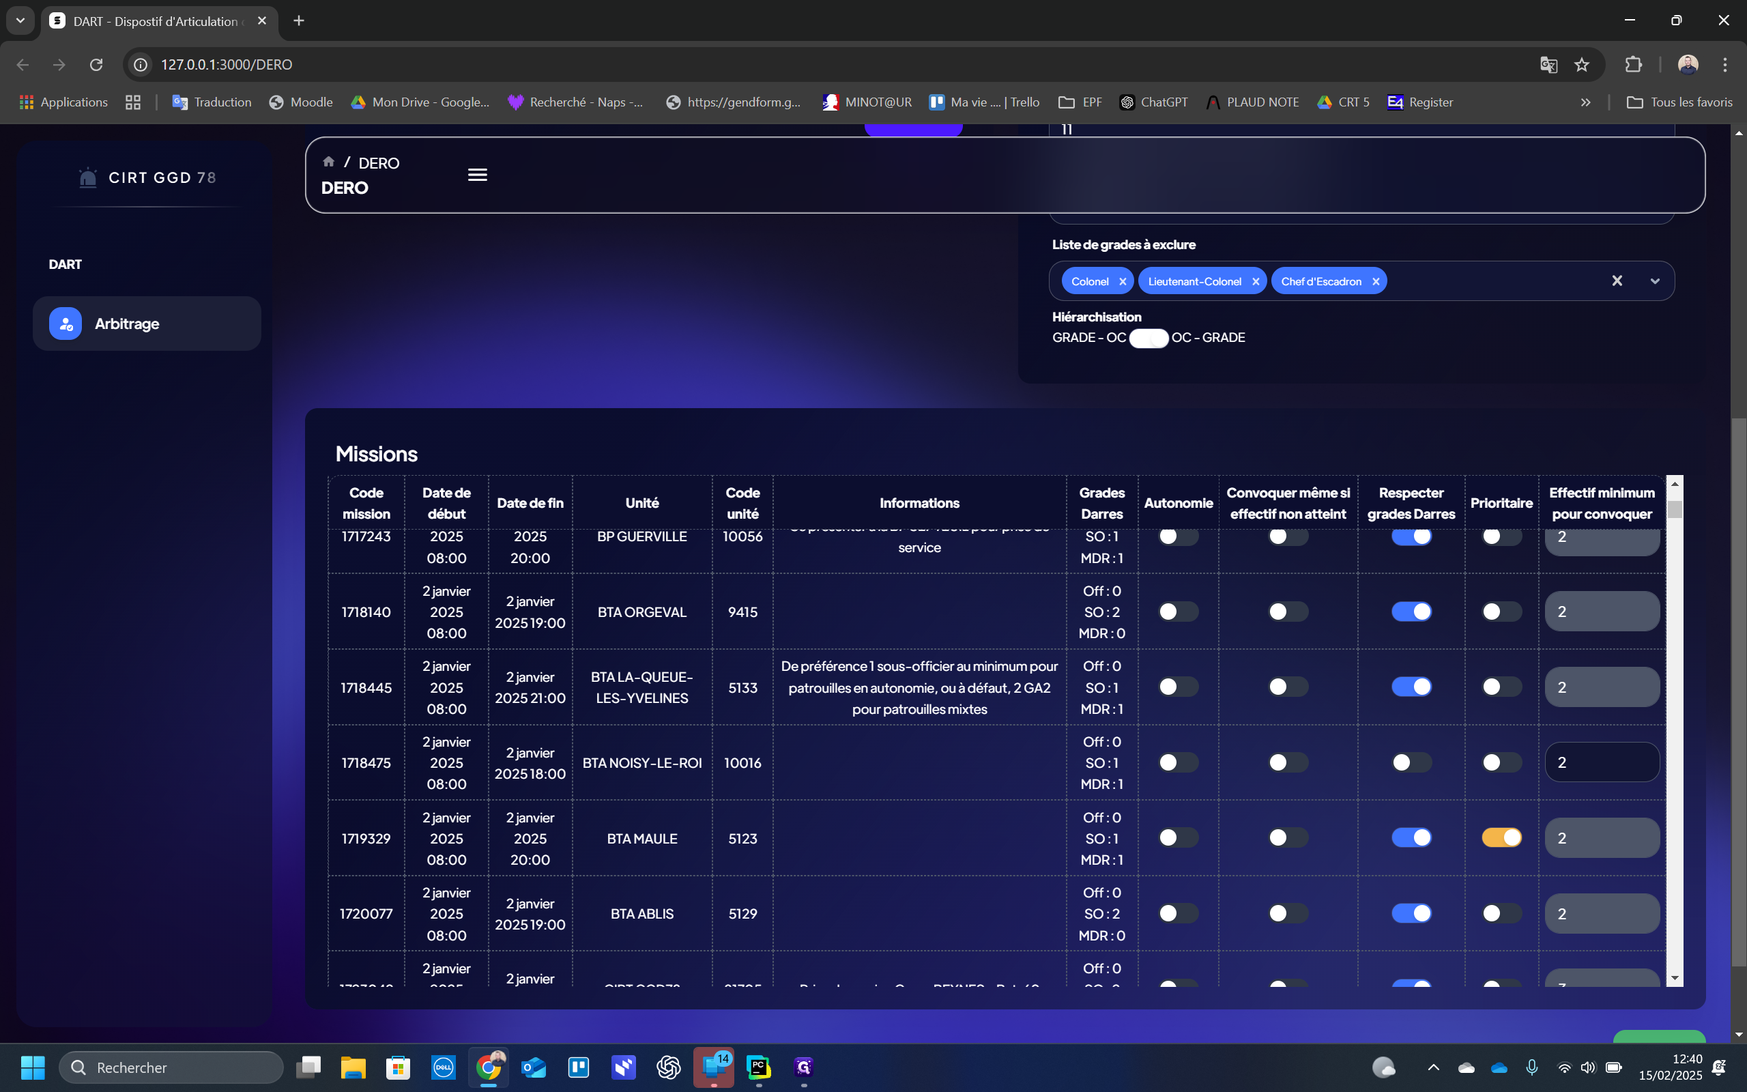Open the Tous les favoris folder
1747x1092 pixels.
point(1679,102)
